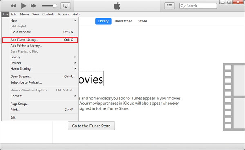Click Go to the iTunes Store button

[91, 126]
